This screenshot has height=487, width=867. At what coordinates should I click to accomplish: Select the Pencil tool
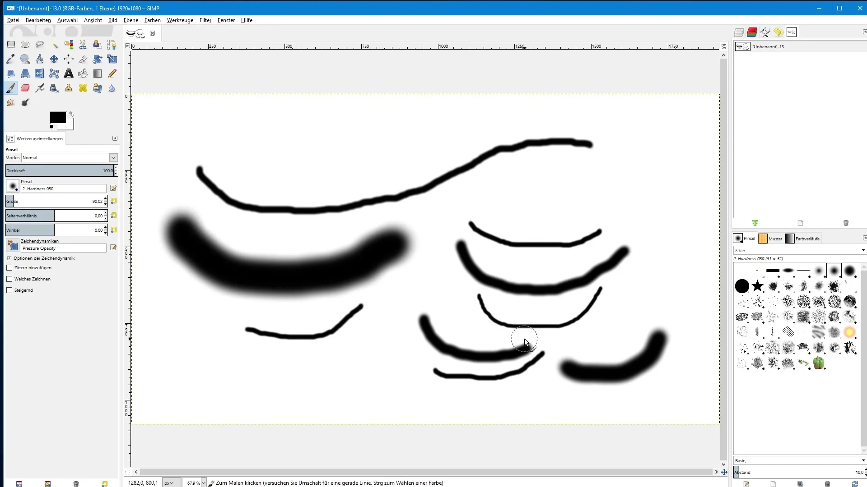(x=112, y=74)
